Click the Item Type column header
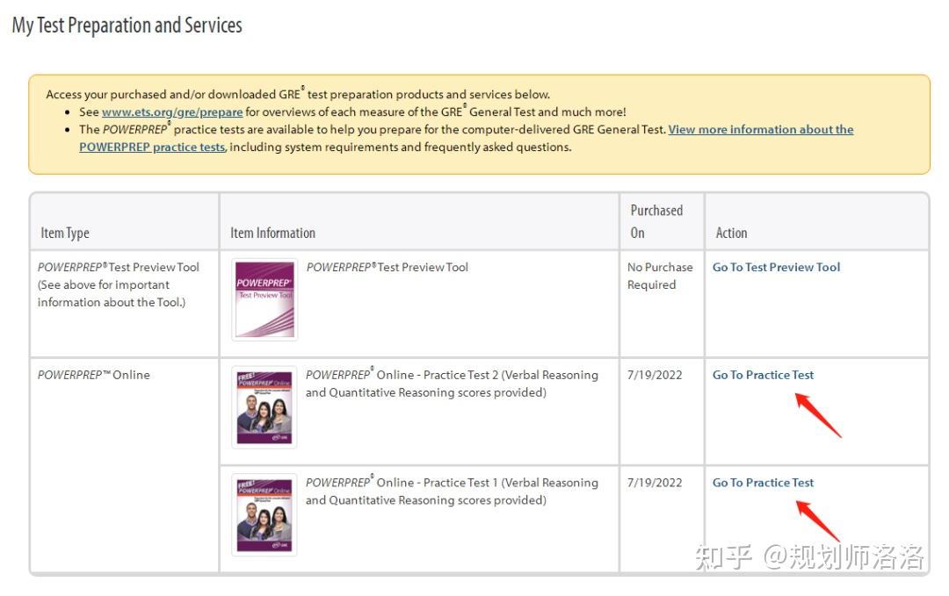This screenshot has width=949, height=596. [x=65, y=233]
